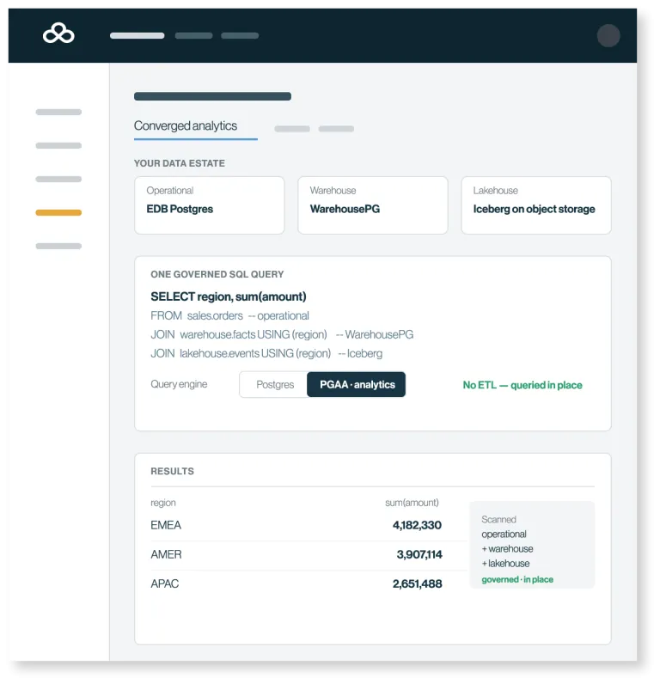Click the '+ warehouse' line in the Scanned box

507,549
